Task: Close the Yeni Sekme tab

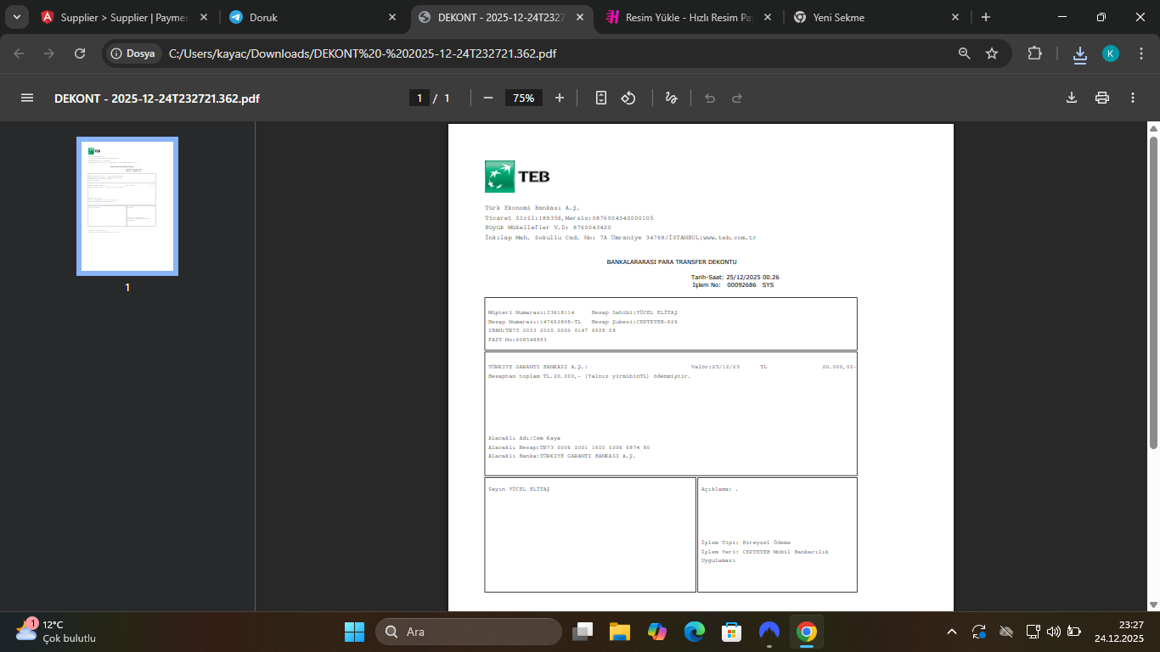Action: pyautogui.click(x=955, y=17)
